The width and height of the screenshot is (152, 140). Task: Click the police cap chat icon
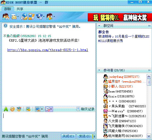[x=39, y=16]
